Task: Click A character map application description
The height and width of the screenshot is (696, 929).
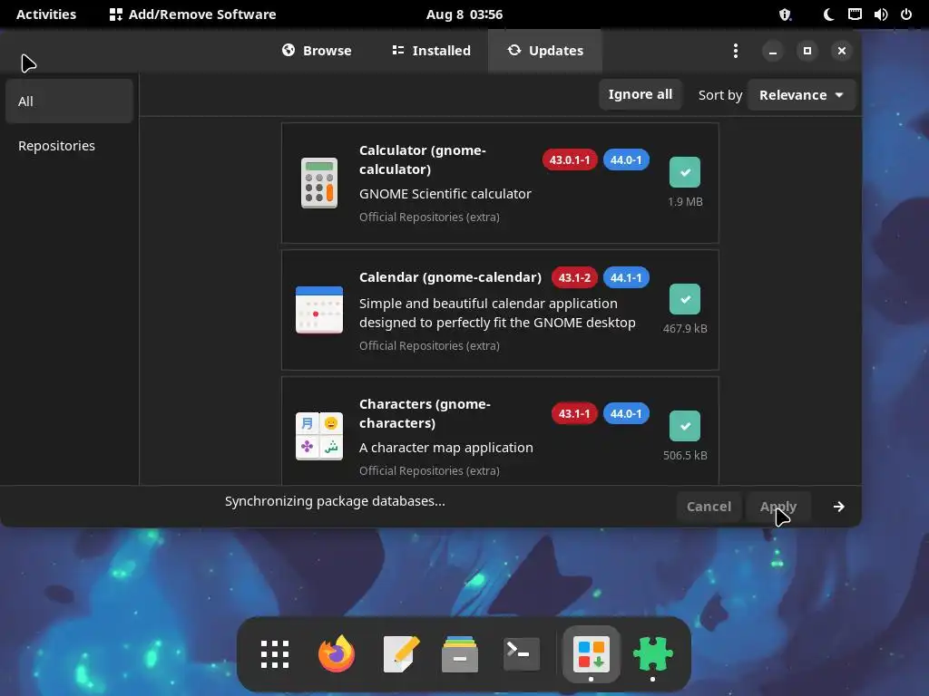Action: 446,448
